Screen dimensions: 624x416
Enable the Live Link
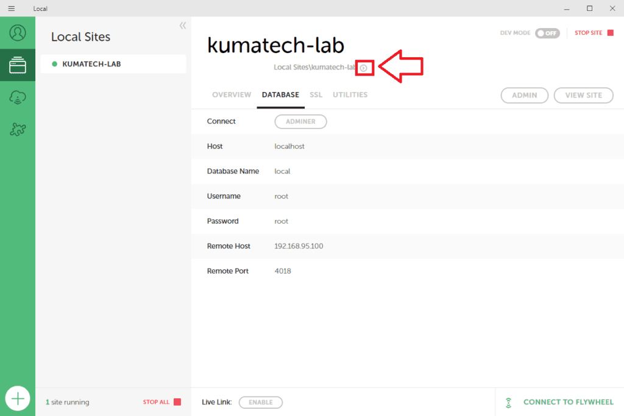(261, 403)
